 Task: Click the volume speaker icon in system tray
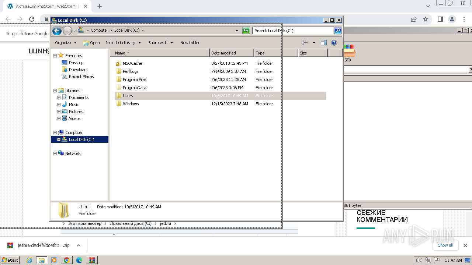pos(419,260)
